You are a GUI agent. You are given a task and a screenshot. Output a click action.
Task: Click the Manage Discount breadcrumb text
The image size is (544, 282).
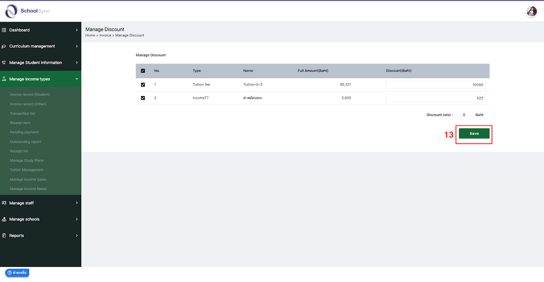pyautogui.click(x=130, y=35)
